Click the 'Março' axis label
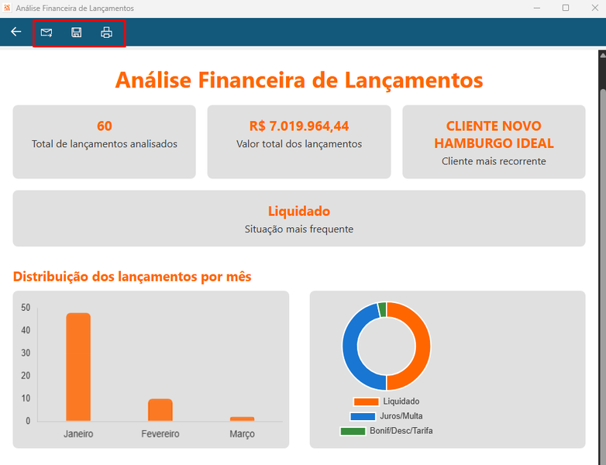This screenshot has height=465, width=606. click(243, 434)
